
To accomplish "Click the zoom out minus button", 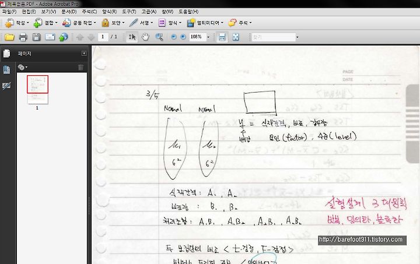I will (x=174, y=37).
